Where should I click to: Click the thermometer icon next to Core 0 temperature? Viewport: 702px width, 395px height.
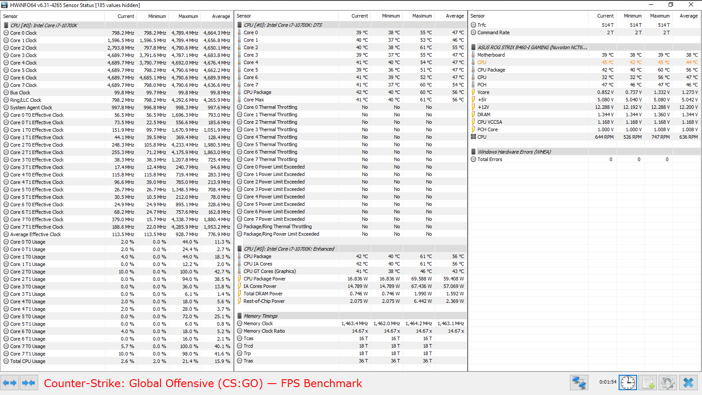coord(240,32)
